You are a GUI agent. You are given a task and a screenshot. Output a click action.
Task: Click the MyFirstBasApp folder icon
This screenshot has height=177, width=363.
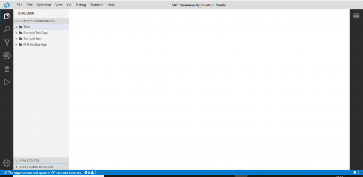click(21, 45)
